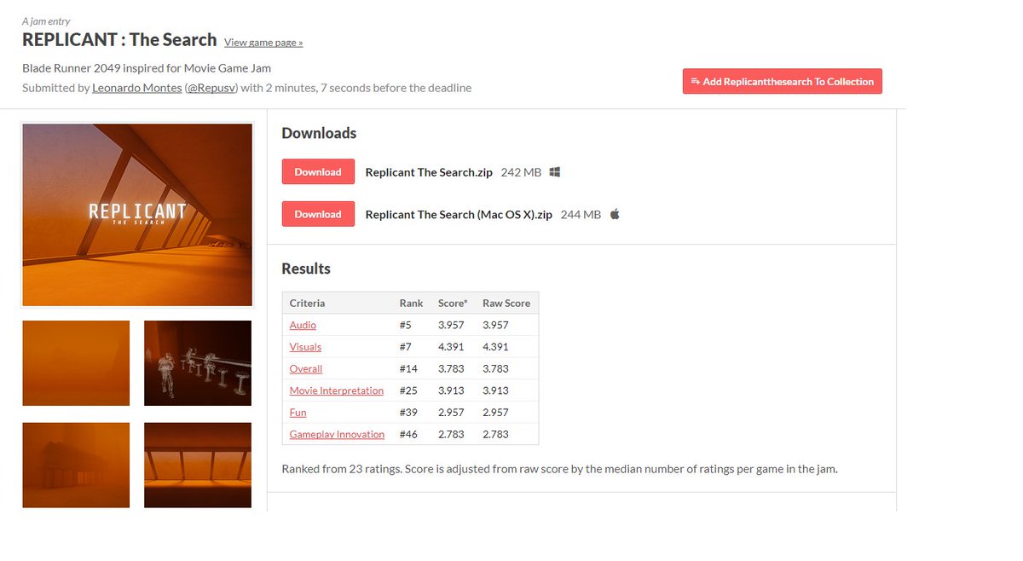Open the foggy orange building screenshot thumbnail
The width and height of the screenshot is (1023, 561).
(76, 466)
